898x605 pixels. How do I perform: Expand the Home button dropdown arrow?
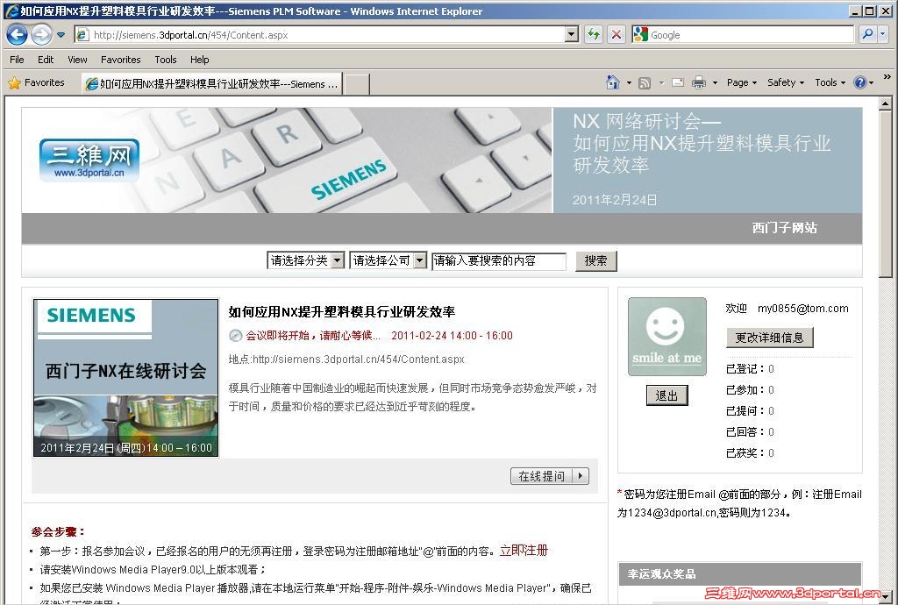tap(628, 83)
